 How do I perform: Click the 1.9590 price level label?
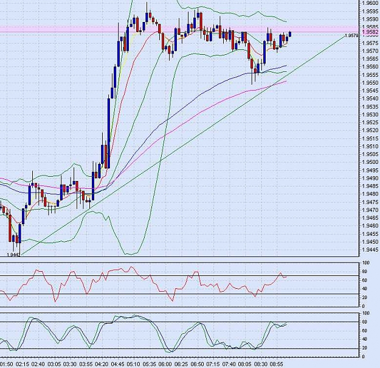370,19
